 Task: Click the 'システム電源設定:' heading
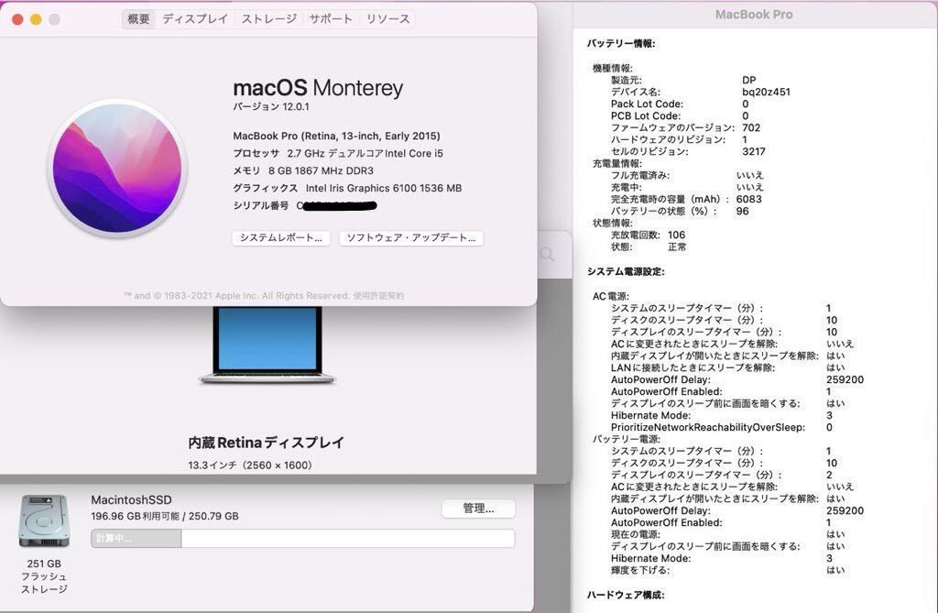626,272
